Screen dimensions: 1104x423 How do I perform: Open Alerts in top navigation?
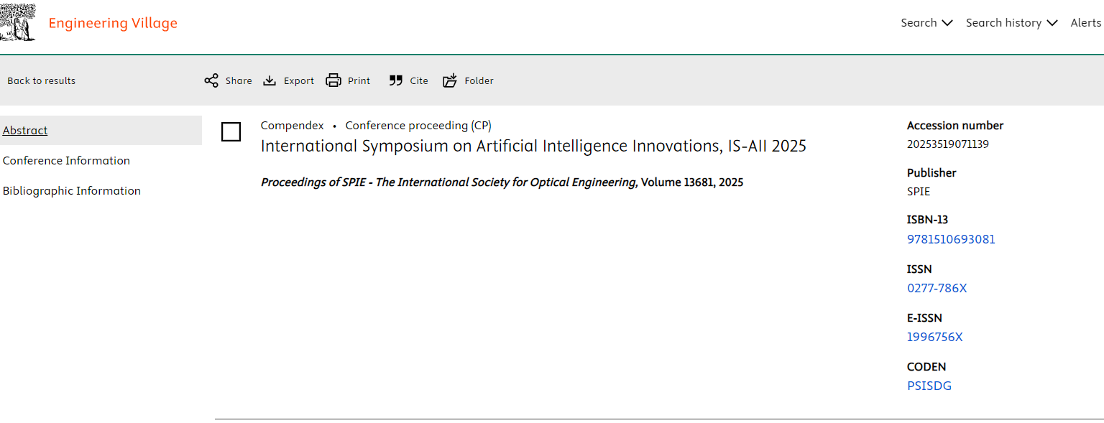1085,23
